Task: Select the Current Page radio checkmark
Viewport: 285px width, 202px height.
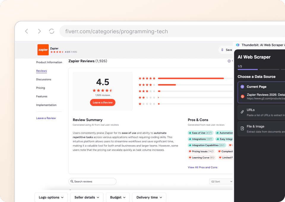Action: 242,87
